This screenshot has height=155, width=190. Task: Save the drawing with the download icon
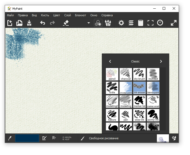29,23
